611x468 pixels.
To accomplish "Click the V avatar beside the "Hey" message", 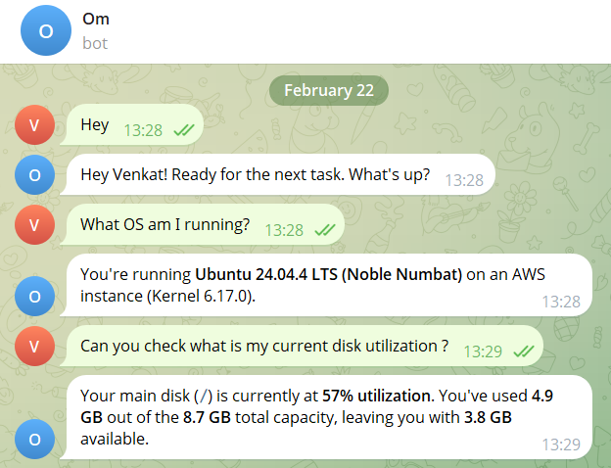I will (35, 128).
